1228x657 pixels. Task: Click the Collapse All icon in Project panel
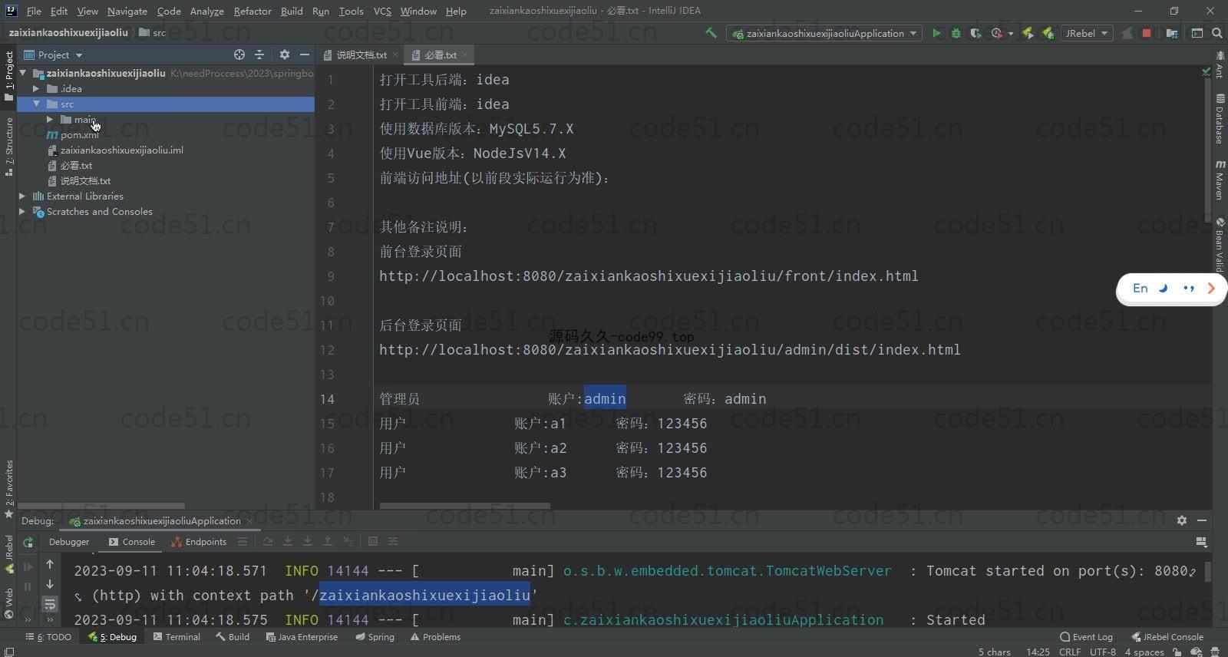(259, 54)
